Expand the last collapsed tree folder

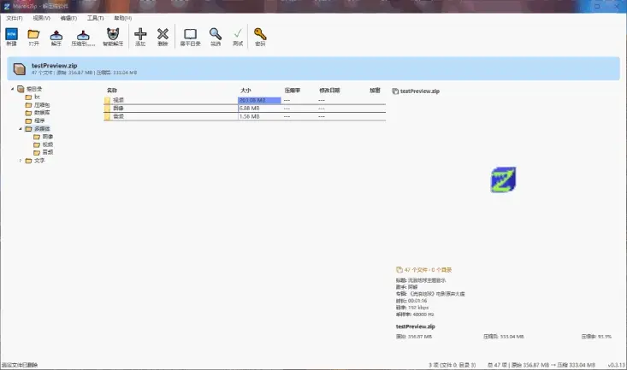point(21,161)
